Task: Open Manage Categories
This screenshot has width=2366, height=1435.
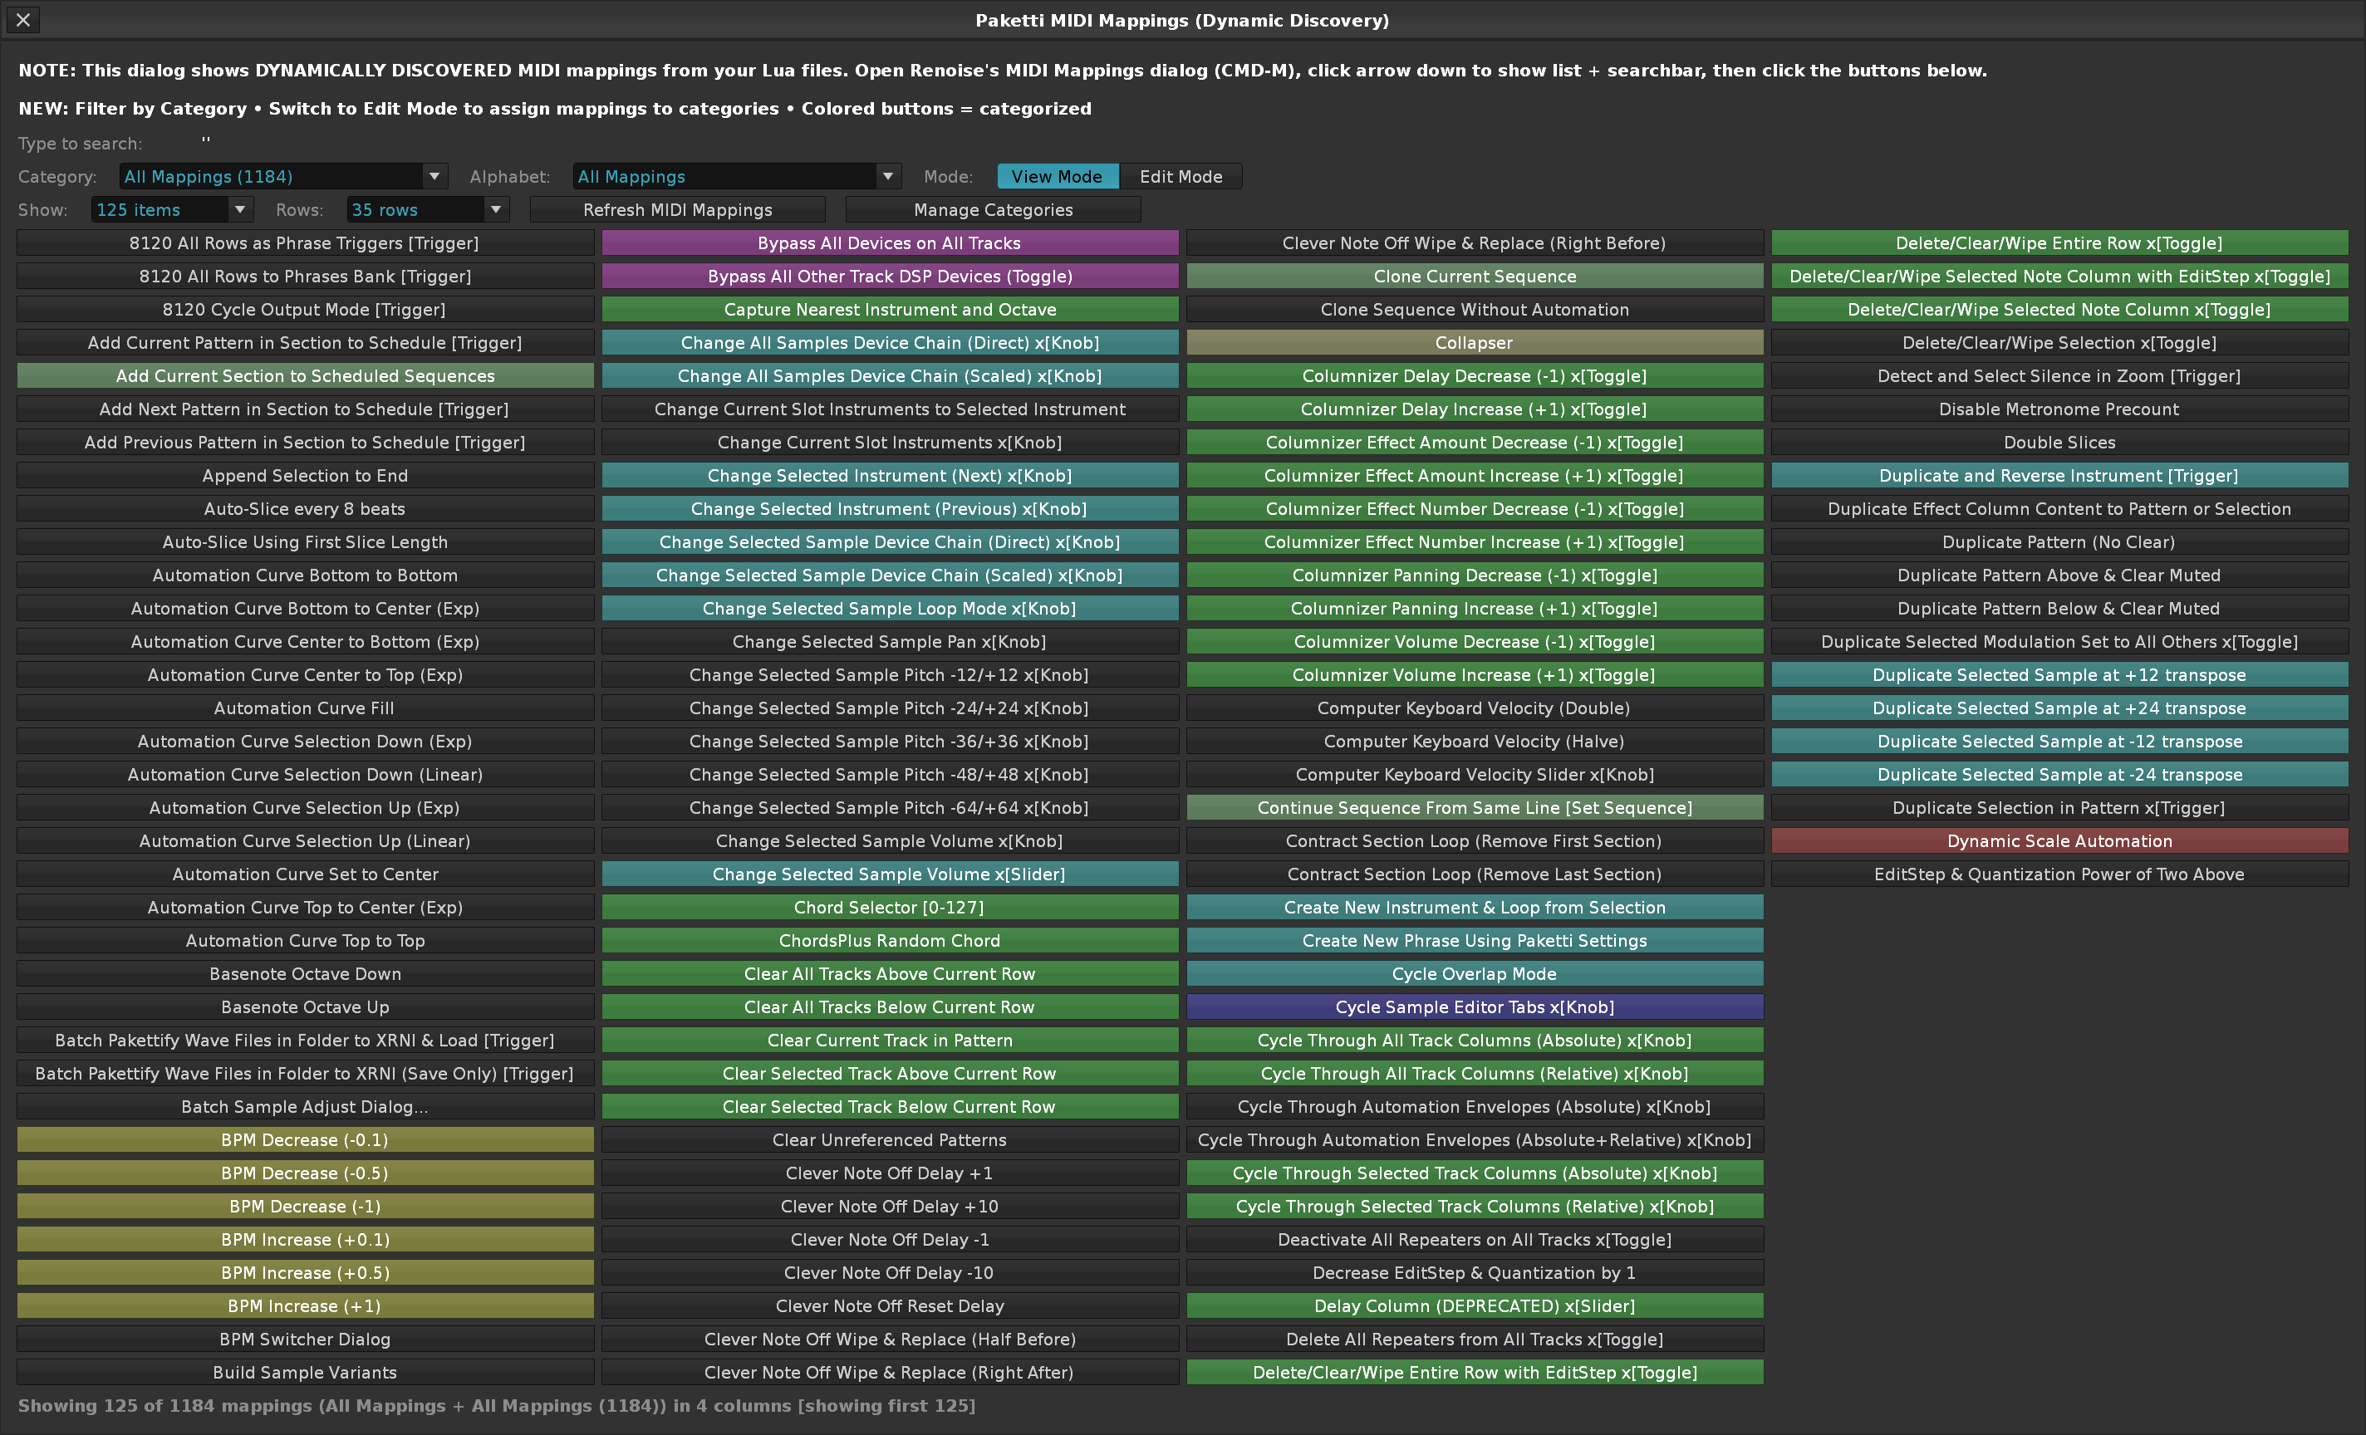Action: tap(993, 209)
